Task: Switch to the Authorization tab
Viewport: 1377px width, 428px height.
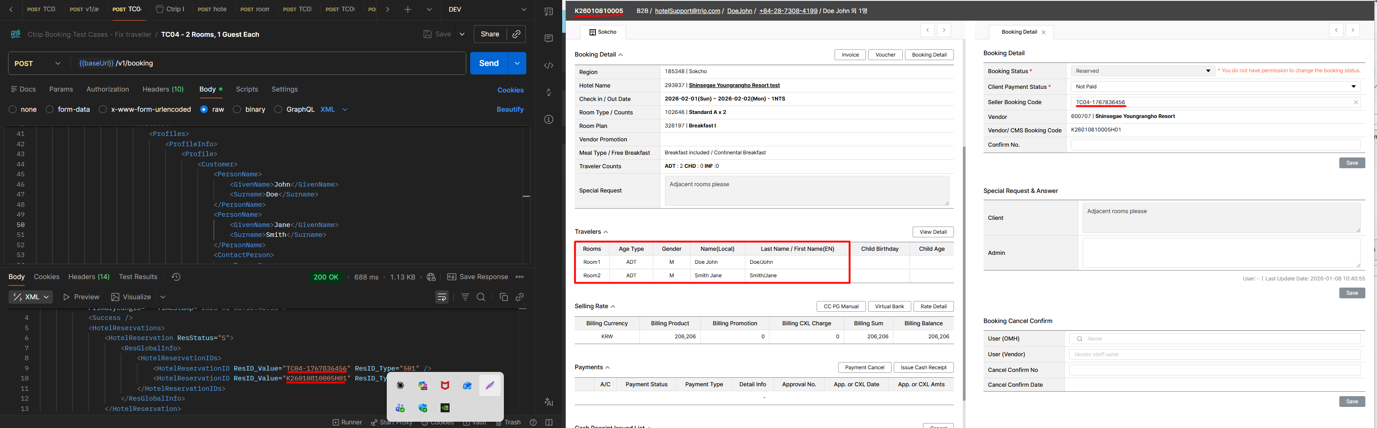Action: (x=107, y=89)
